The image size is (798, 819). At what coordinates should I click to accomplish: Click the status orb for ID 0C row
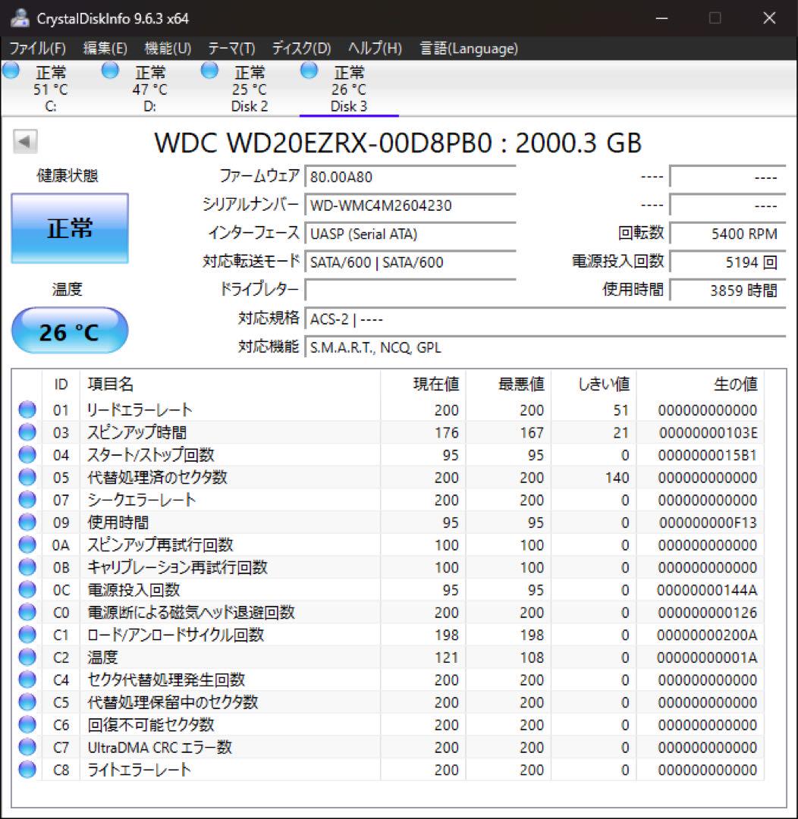[27, 590]
